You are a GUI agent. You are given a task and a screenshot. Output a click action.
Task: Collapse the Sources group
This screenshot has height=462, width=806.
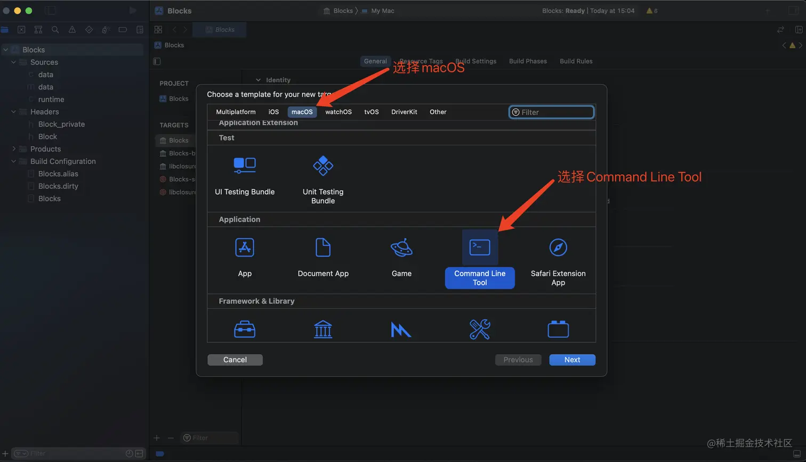[x=14, y=62]
